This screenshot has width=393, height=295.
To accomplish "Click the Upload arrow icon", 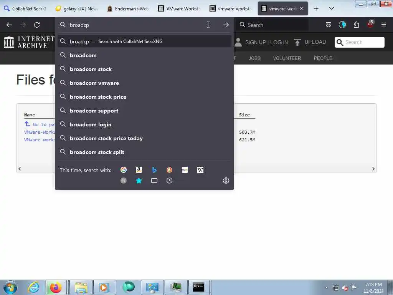I will click(x=297, y=42).
